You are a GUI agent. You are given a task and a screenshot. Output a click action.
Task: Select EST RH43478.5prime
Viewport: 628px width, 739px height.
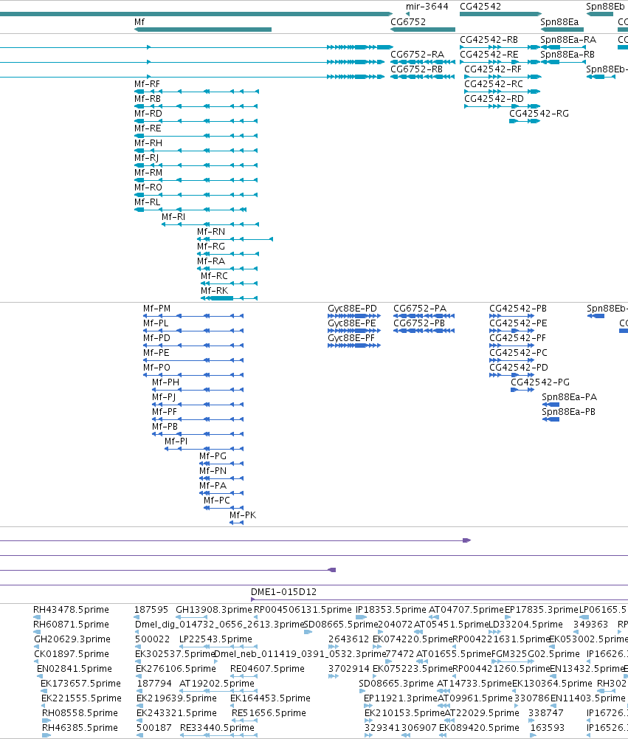(x=71, y=610)
